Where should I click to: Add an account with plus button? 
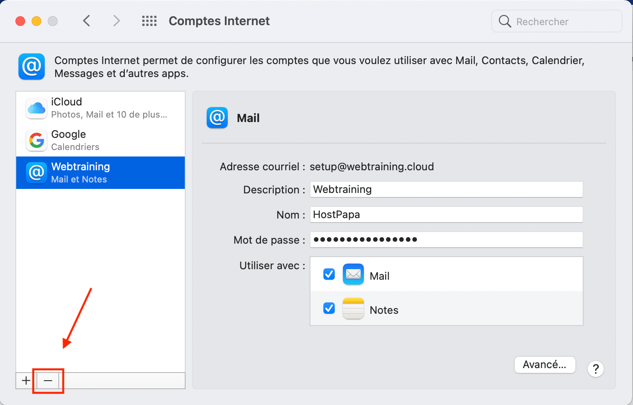(x=26, y=381)
